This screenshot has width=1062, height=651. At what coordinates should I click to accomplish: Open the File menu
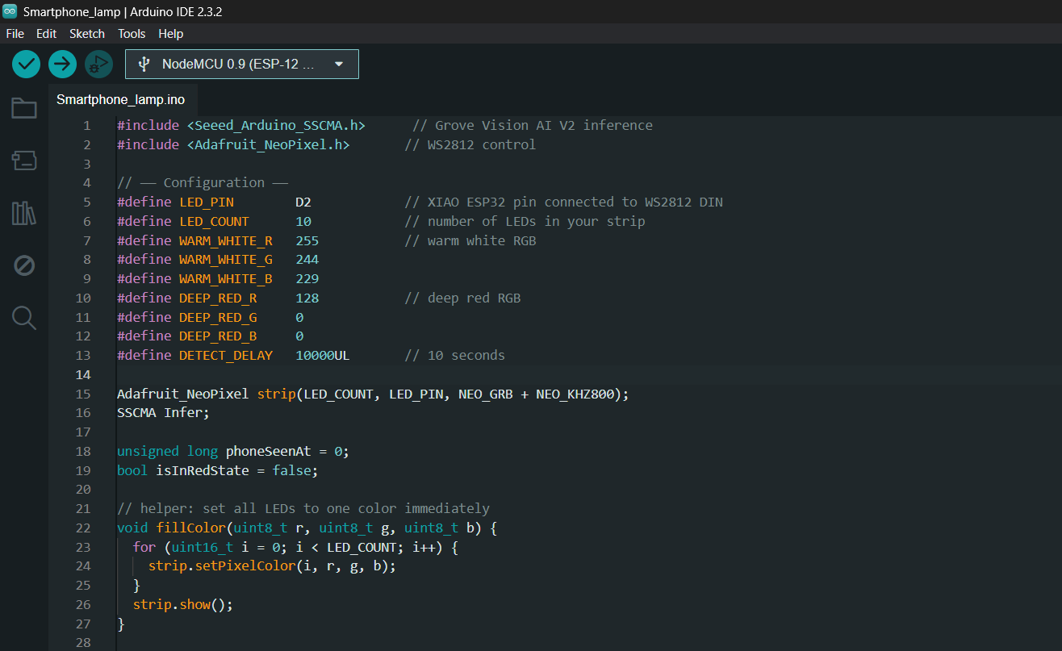pos(15,34)
